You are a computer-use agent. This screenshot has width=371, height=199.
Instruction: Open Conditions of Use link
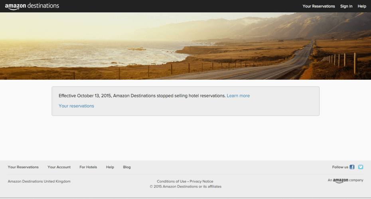pos(172,181)
